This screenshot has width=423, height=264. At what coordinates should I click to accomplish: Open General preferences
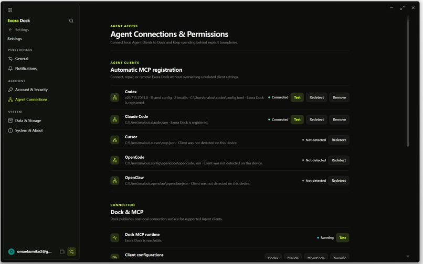tap(22, 59)
